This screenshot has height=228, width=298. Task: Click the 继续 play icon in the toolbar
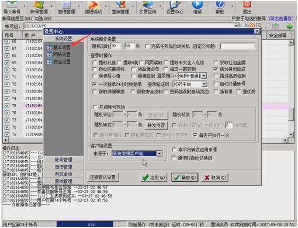pos(197,8)
